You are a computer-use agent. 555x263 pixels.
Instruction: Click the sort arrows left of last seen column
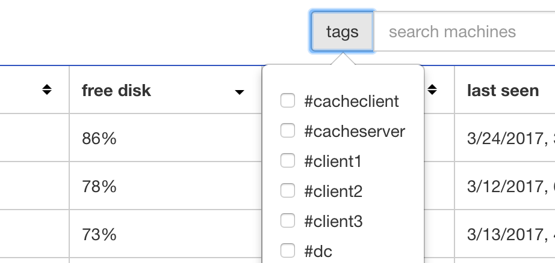tap(432, 90)
